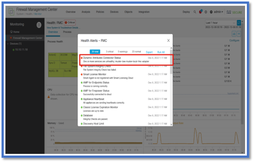
Task: Click the dialog scrollbar up arrow
Action: [x=171, y=48]
